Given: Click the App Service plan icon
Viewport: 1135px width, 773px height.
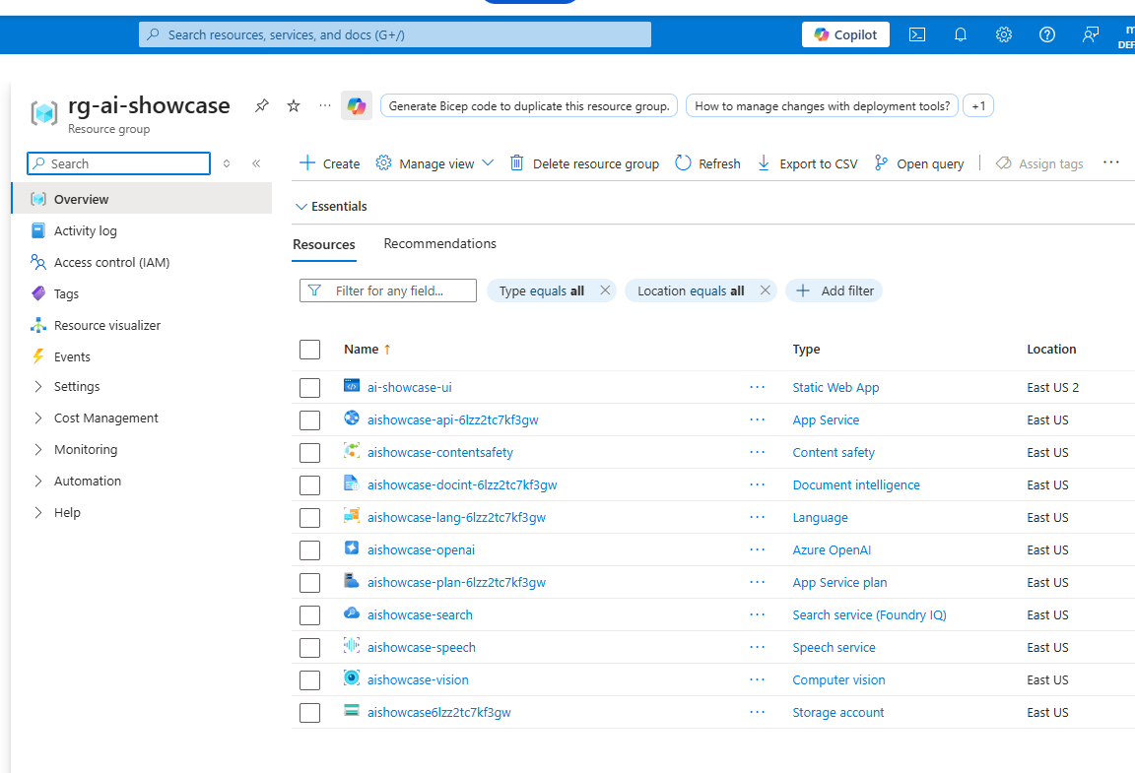Looking at the screenshot, I should [x=351, y=580].
